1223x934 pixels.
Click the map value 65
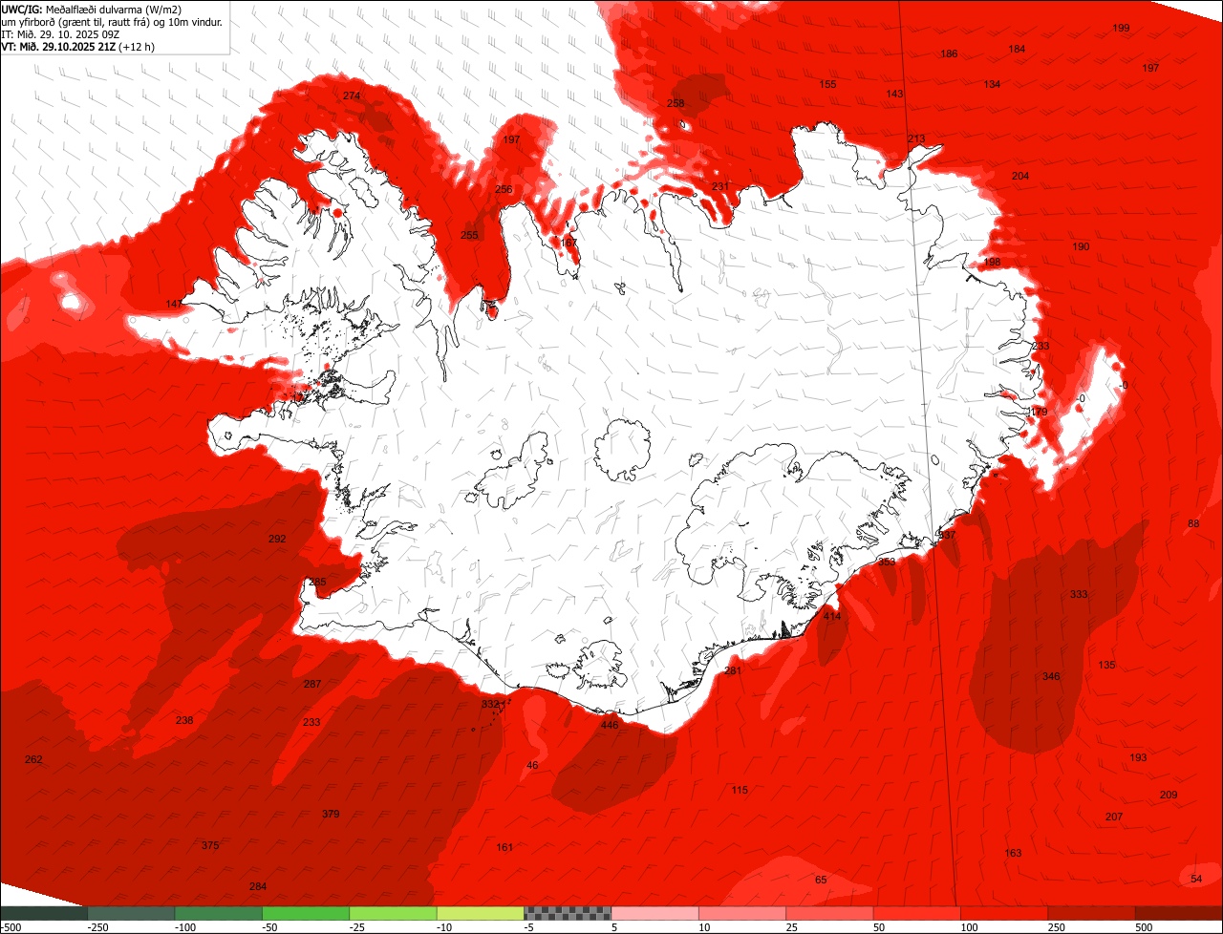[821, 880]
